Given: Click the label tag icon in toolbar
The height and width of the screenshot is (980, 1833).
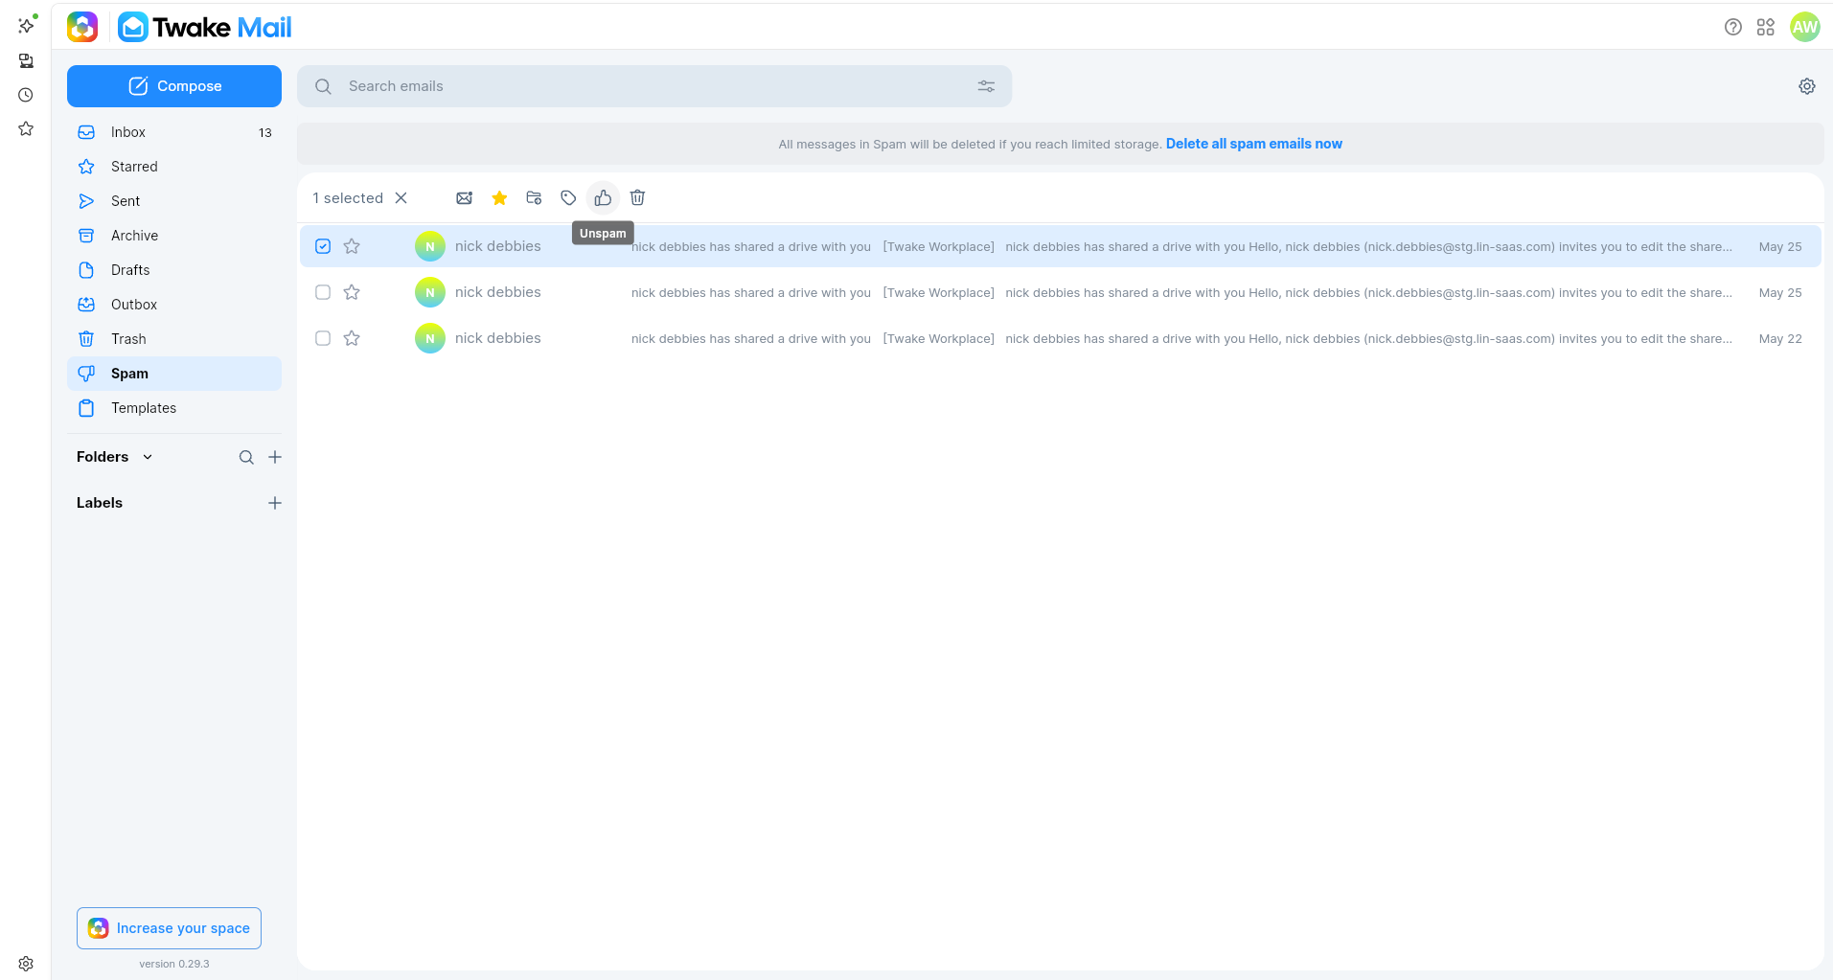Looking at the screenshot, I should click(568, 198).
